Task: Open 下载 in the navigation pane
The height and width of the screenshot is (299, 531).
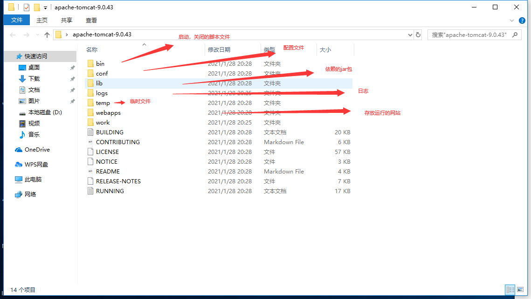Action: coord(34,79)
